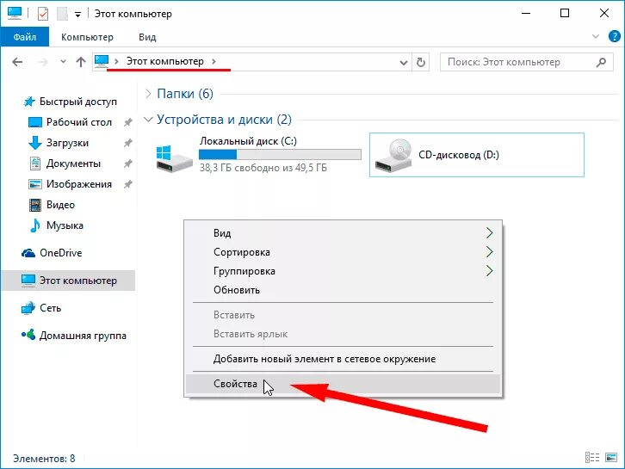625x469 pixels.
Task: Click the New folder quick access icon
Action: (62, 14)
